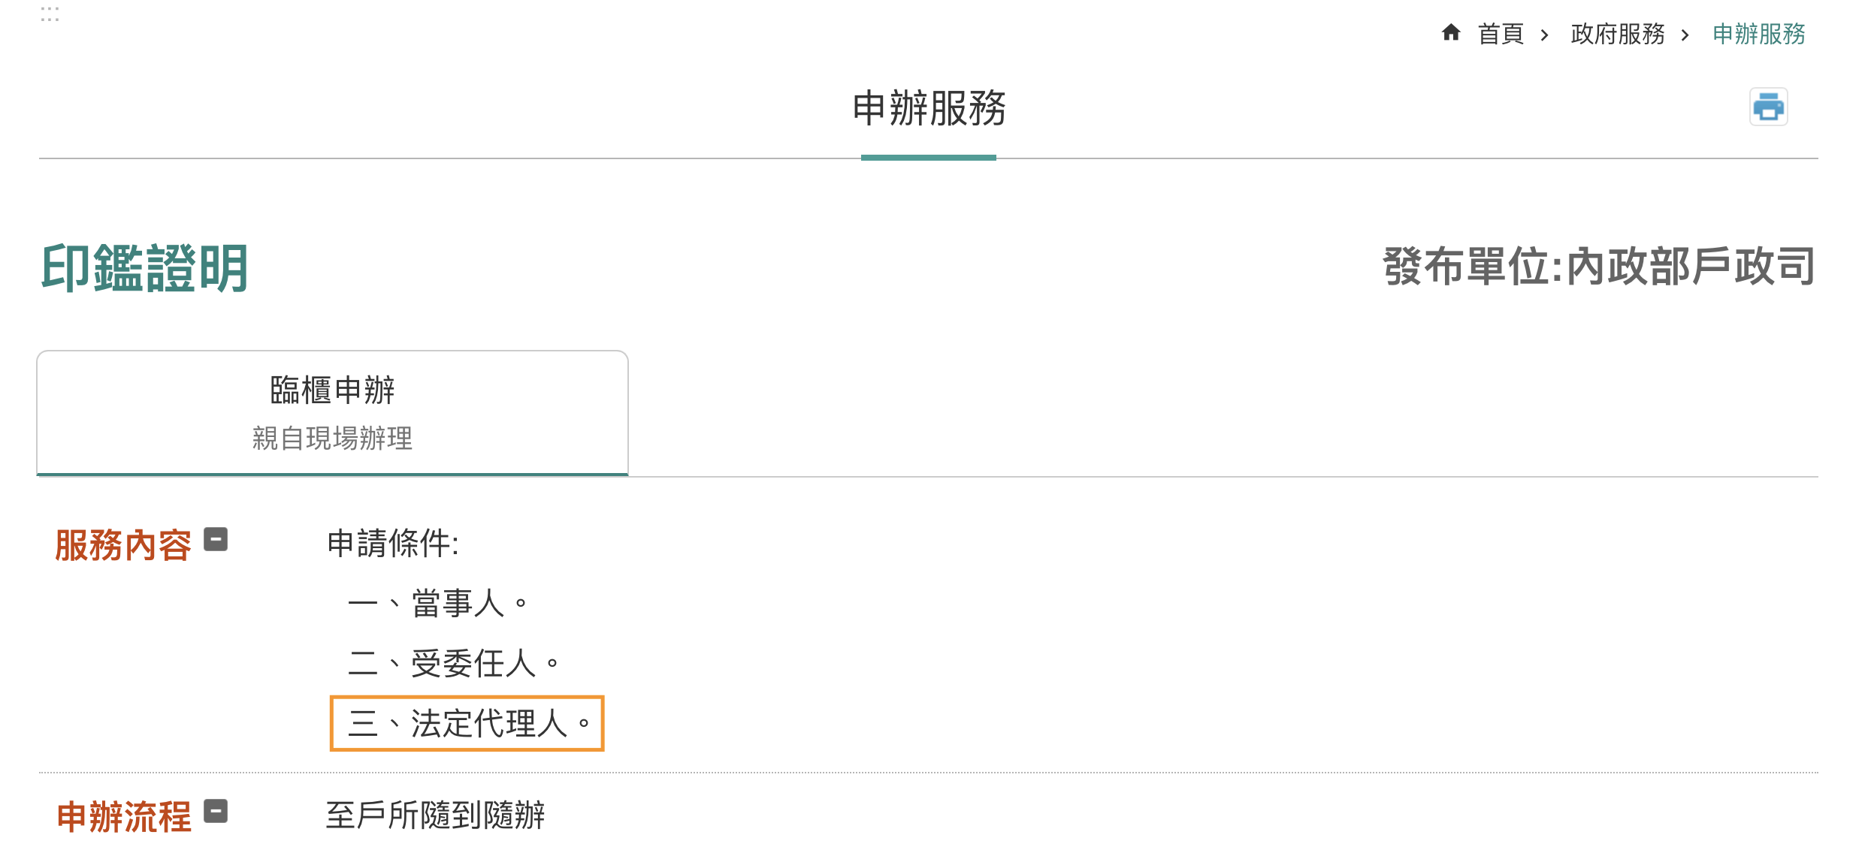
Task: Click the highlighted 三、法定代理人 item
Action: point(467,724)
